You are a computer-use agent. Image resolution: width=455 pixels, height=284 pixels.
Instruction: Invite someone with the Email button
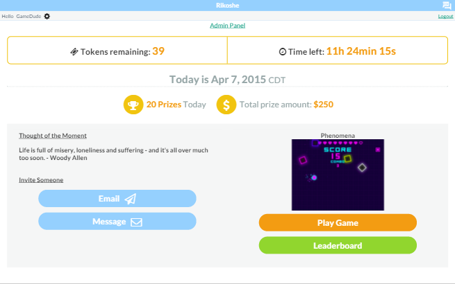[x=117, y=199]
